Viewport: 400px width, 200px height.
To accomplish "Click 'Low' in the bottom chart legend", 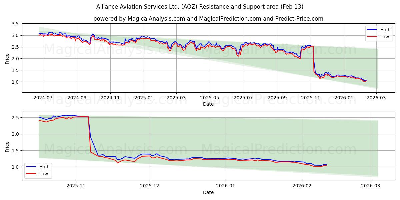I will 44,174.
